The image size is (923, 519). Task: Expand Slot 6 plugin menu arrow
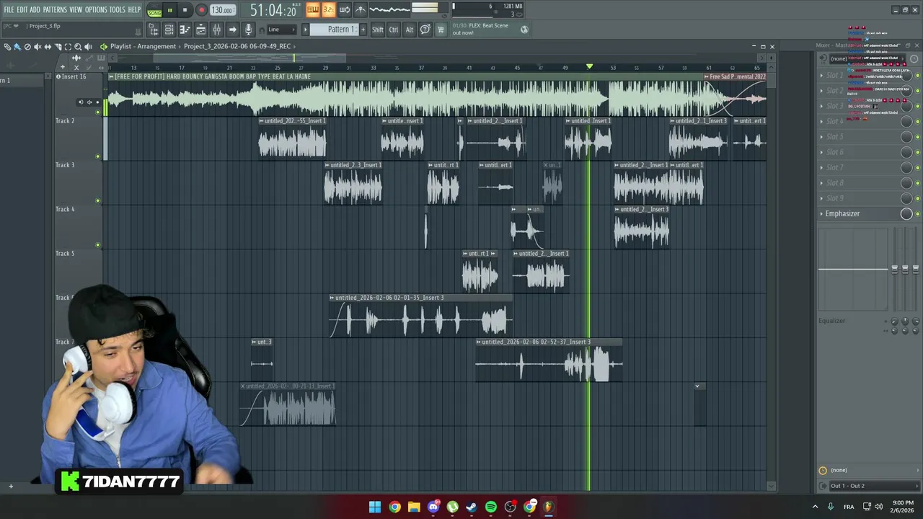click(821, 152)
